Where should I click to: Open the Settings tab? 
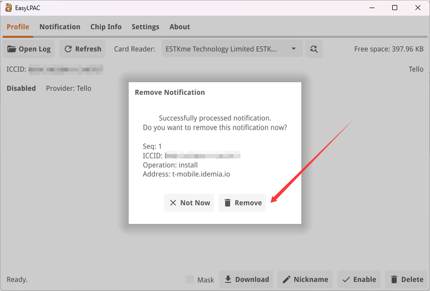click(145, 27)
